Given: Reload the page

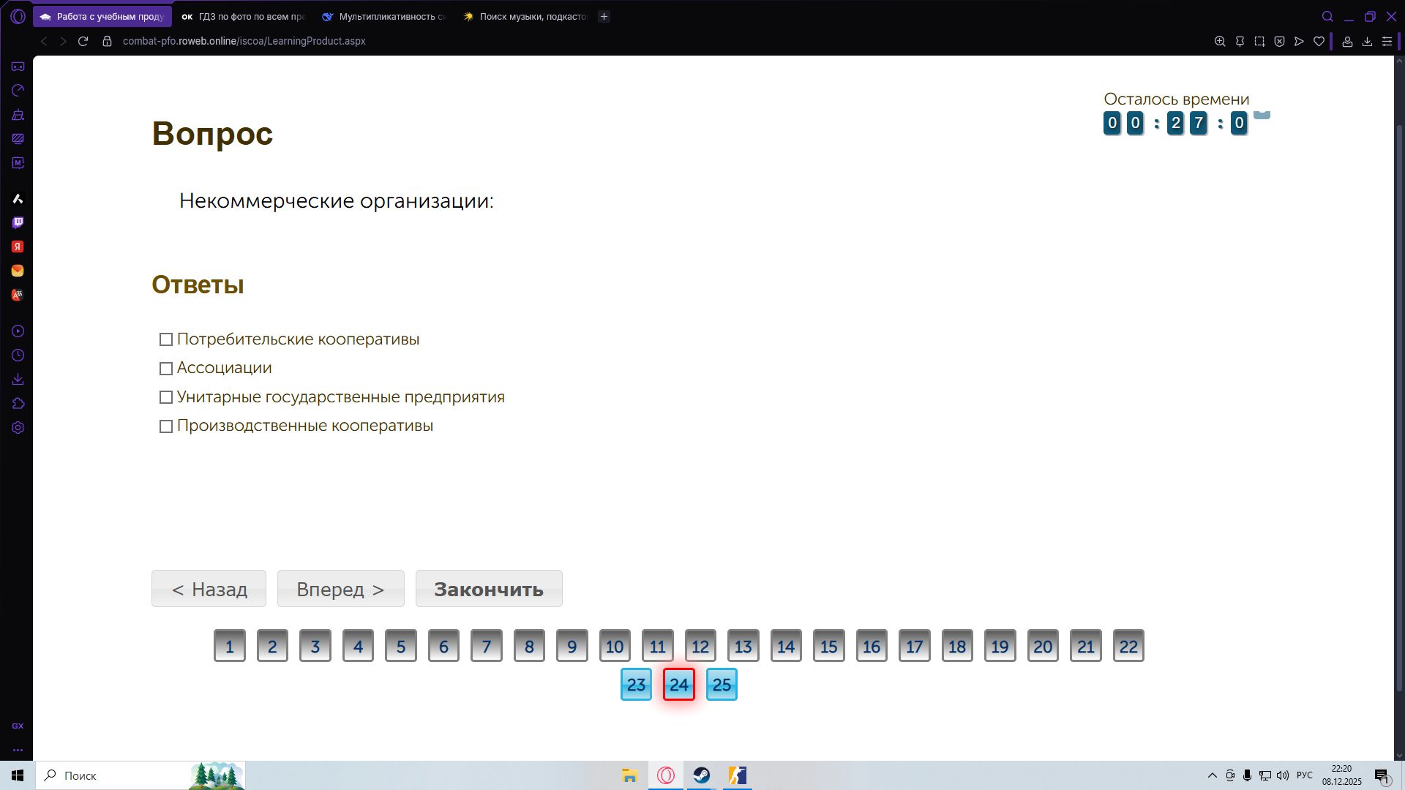Looking at the screenshot, I should (x=83, y=42).
